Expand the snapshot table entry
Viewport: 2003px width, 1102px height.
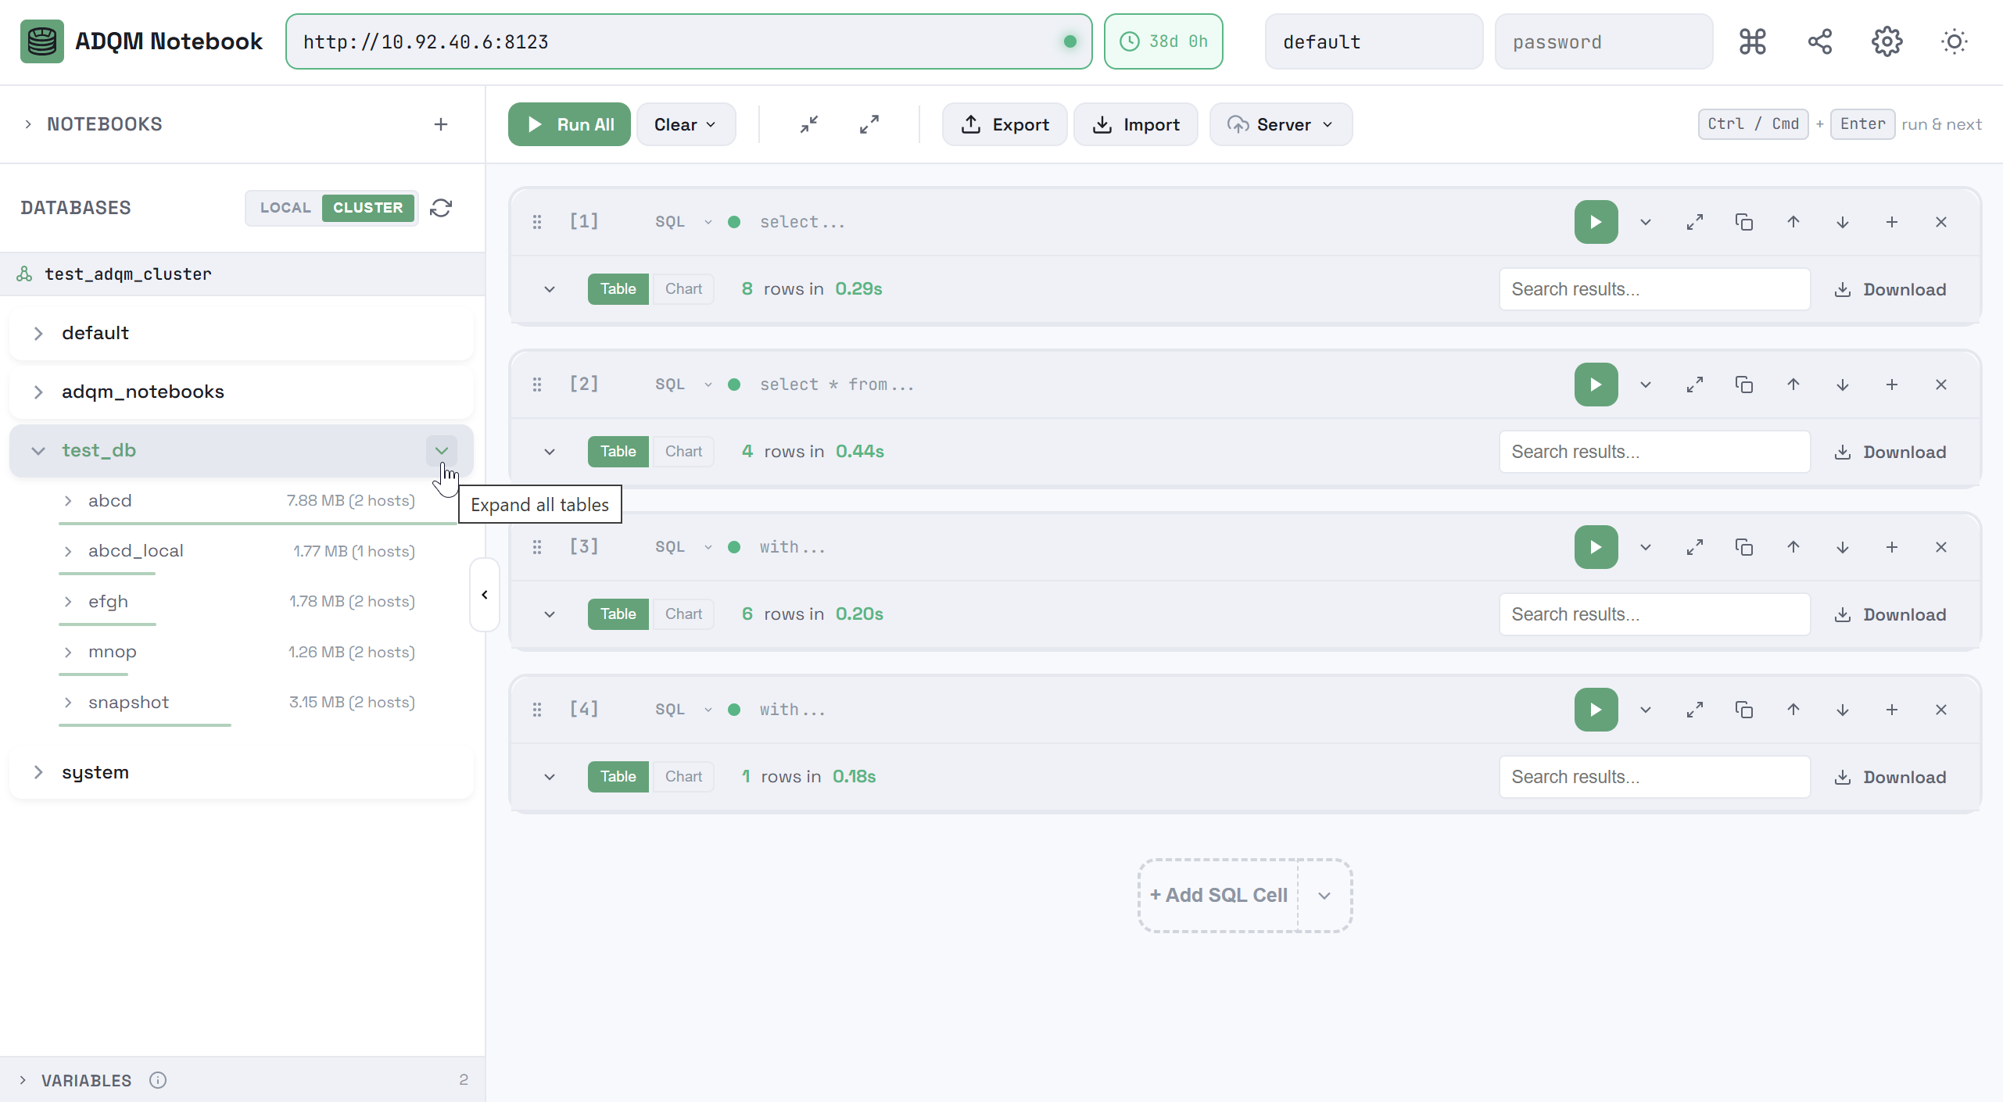click(68, 703)
